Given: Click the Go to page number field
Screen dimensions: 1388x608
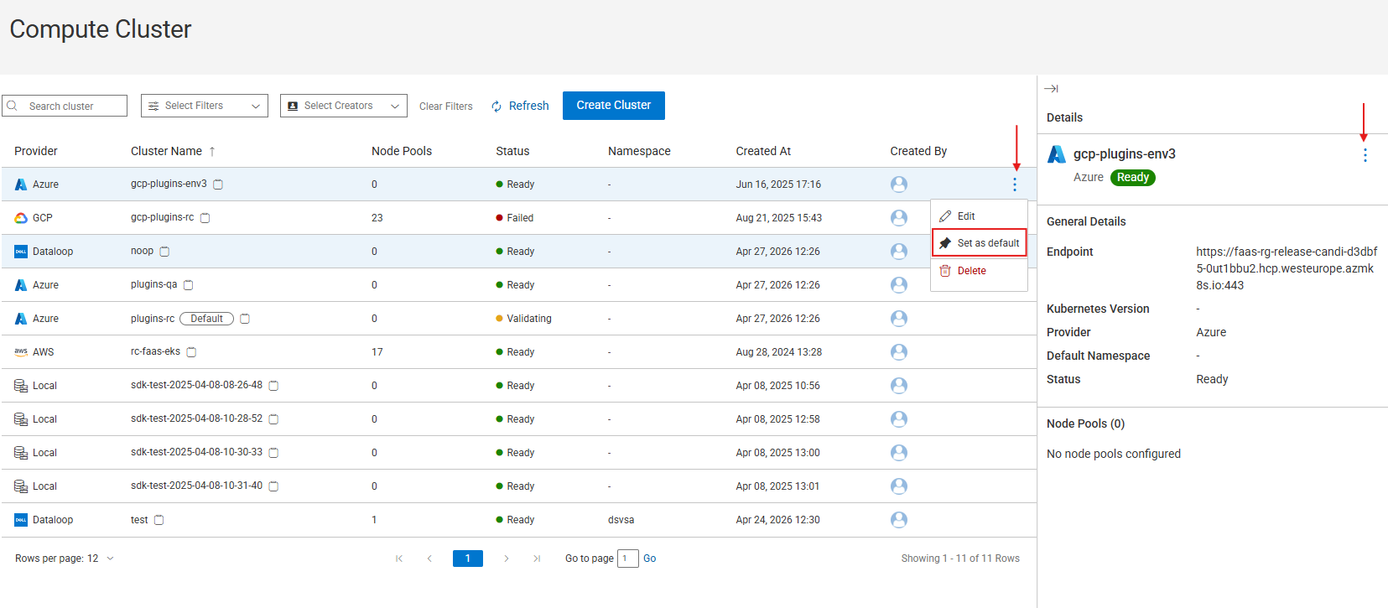Looking at the screenshot, I should point(628,559).
